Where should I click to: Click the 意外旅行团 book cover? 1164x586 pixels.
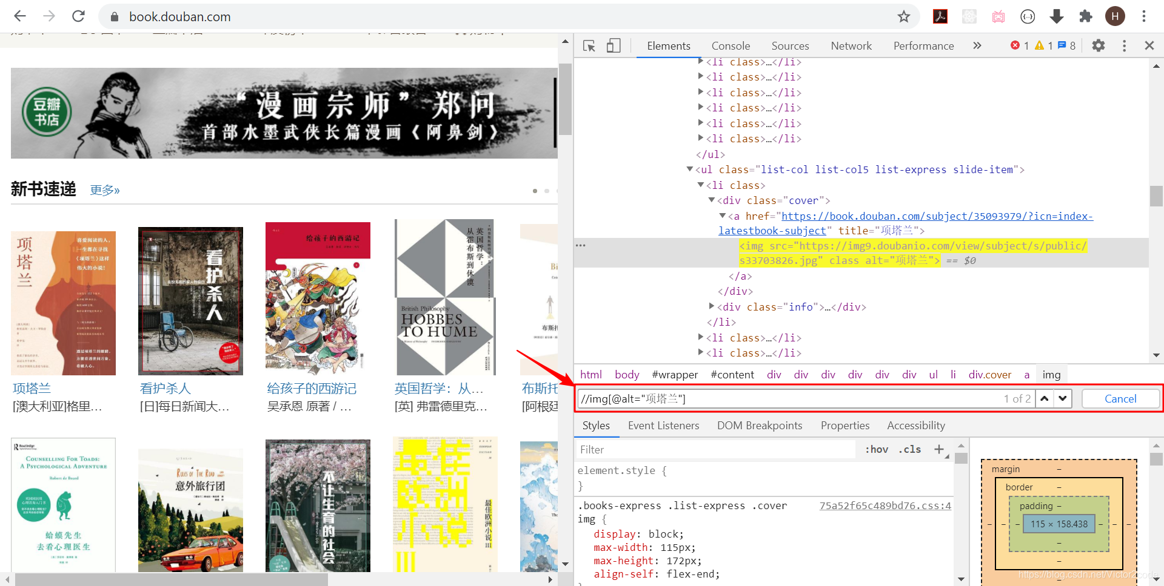point(190,510)
